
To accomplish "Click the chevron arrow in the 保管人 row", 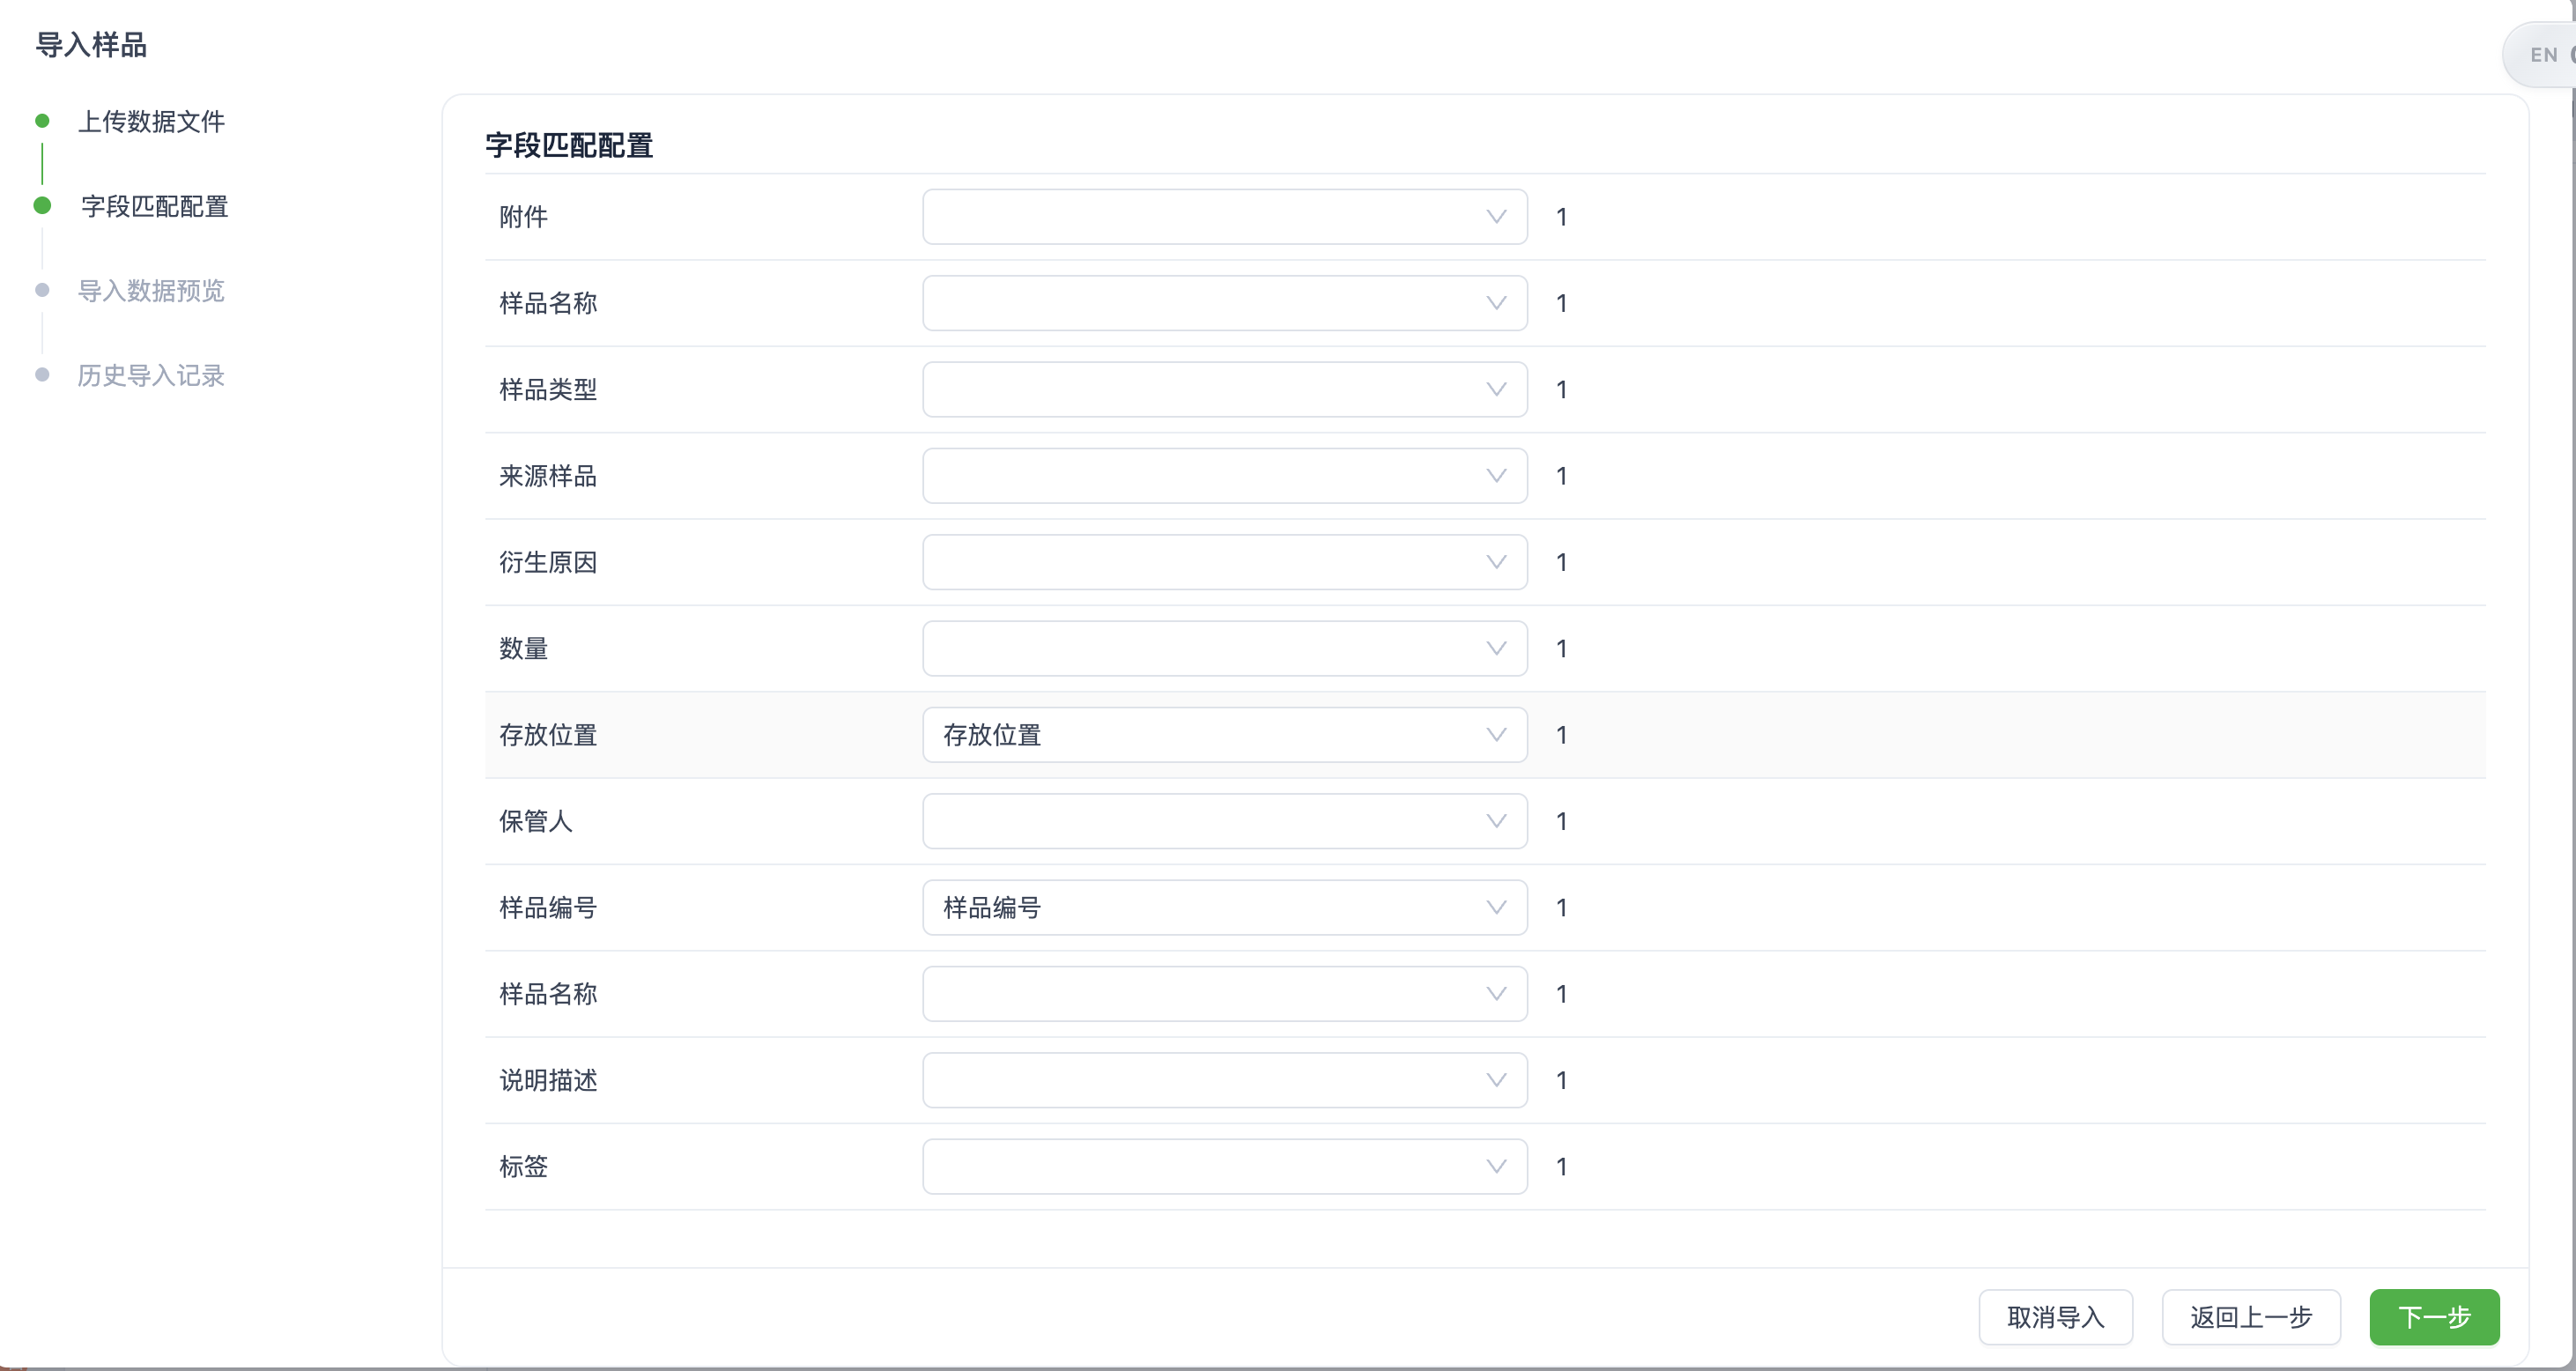I will coord(1495,821).
